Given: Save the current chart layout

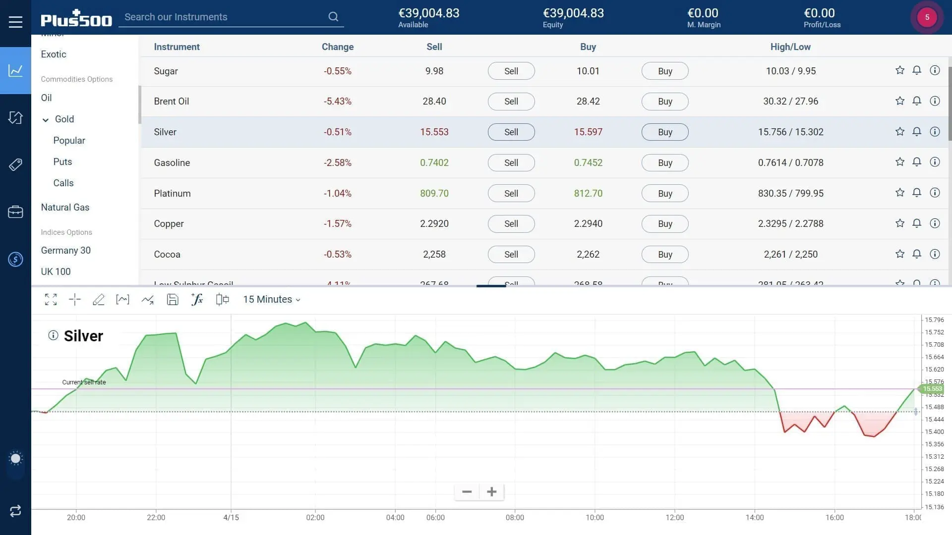Looking at the screenshot, I should (173, 299).
